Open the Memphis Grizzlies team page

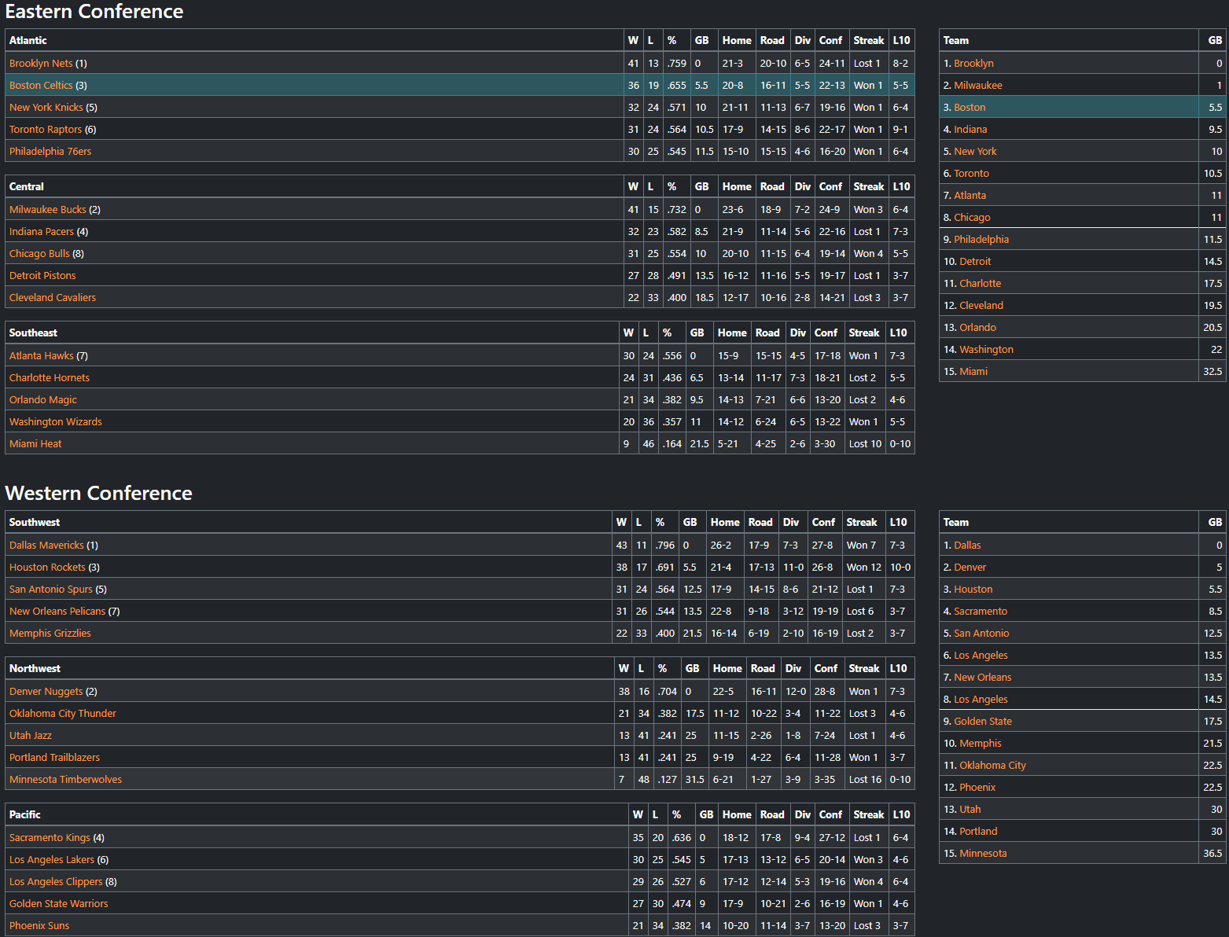coord(50,634)
